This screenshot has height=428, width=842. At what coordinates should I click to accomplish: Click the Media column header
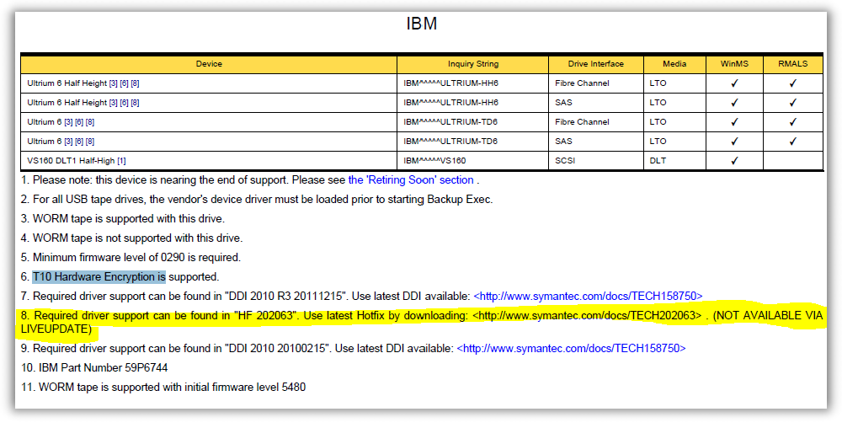point(674,64)
